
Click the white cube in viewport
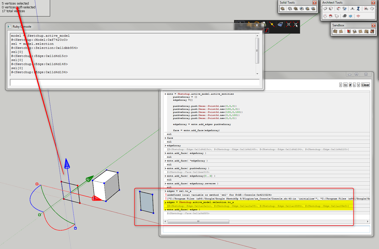(x=106, y=186)
